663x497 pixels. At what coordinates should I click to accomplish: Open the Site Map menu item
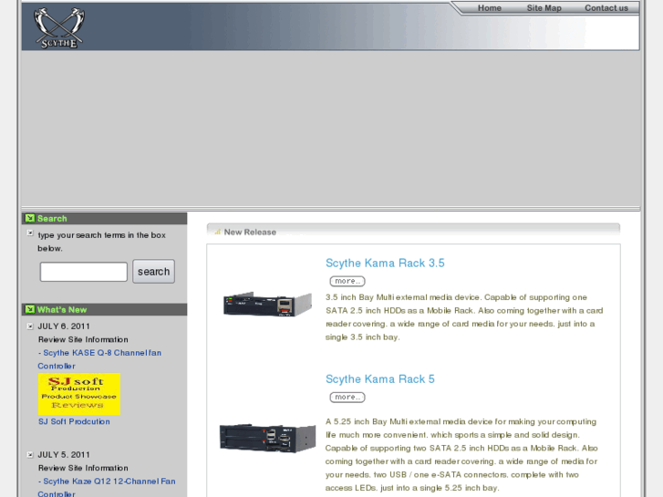(544, 8)
